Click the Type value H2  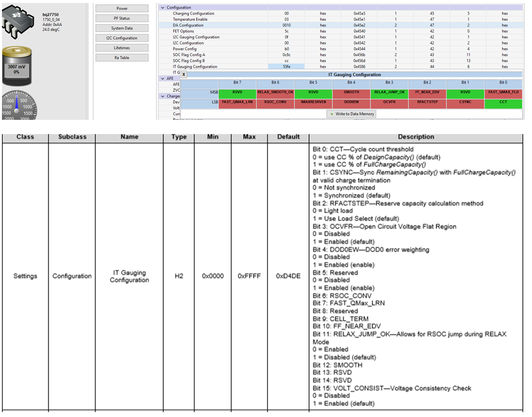[179, 276]
